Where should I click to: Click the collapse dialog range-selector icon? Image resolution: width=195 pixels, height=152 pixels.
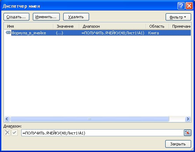(x=187, y=133)
